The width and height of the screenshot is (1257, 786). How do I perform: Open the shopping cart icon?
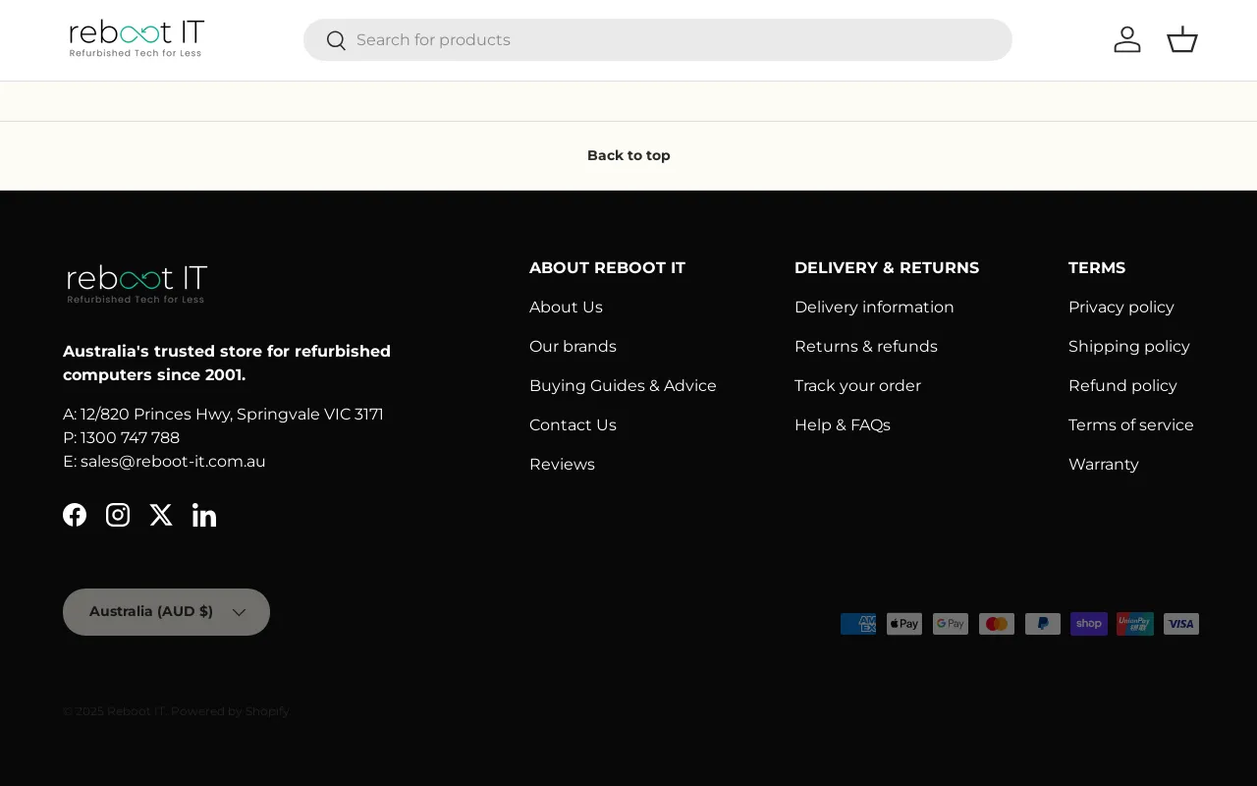[1181, 39]
